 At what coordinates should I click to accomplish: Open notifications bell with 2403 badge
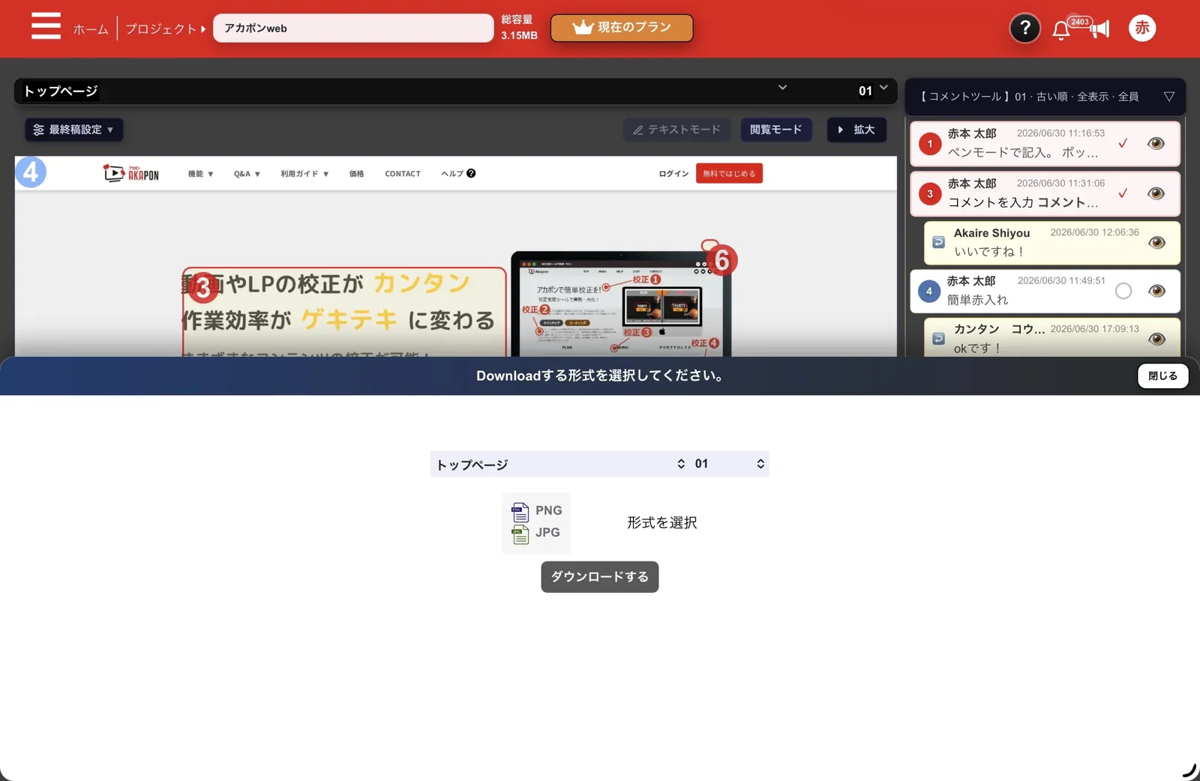pyautogui.click(x=1061, y=30)
